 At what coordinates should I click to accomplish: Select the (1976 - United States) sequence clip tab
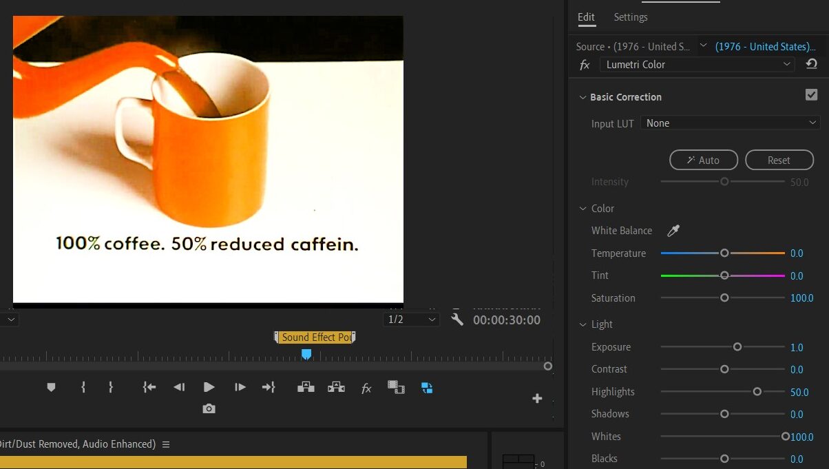tap(766, 46)
